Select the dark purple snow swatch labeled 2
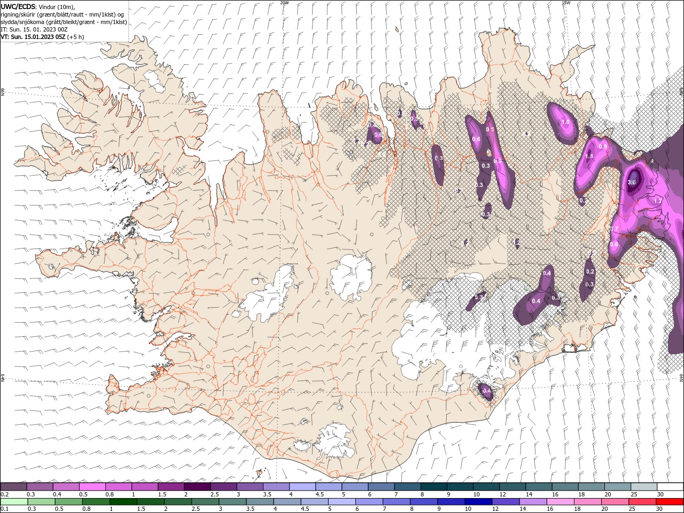This screenshot has width=684, height=513. point(197,487)
